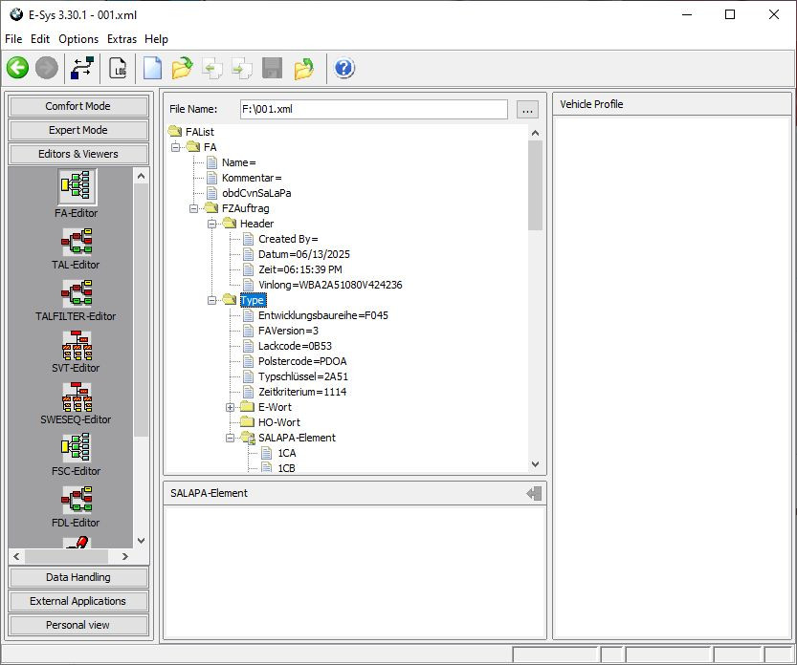This screenshot has height=665, width=797.
Task: Open the TALFILTER-Editor module
Action: 77,301
